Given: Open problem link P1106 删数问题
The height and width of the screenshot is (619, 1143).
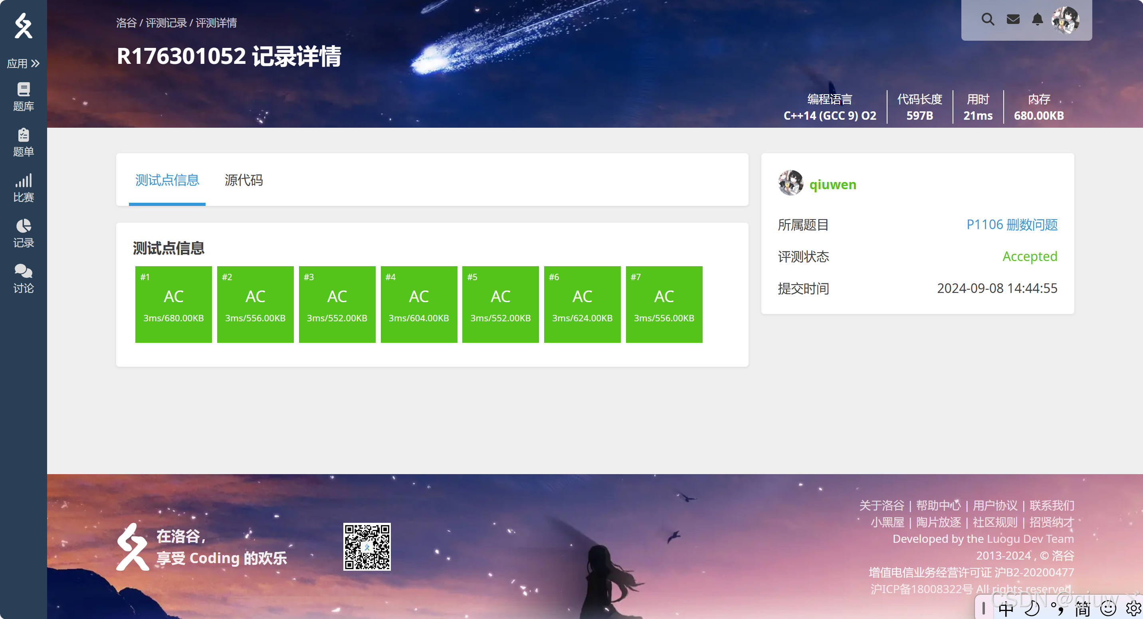Looking at the screenshot, I should [x=1012, y=225].
